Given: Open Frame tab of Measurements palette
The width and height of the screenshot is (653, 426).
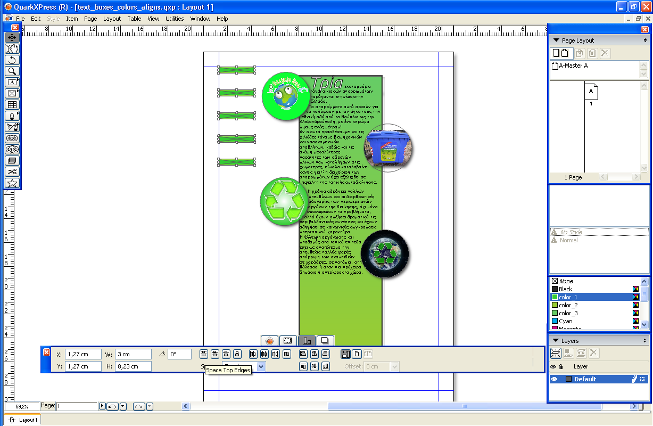Looking at the screenshot, I should tap(288, 341).
